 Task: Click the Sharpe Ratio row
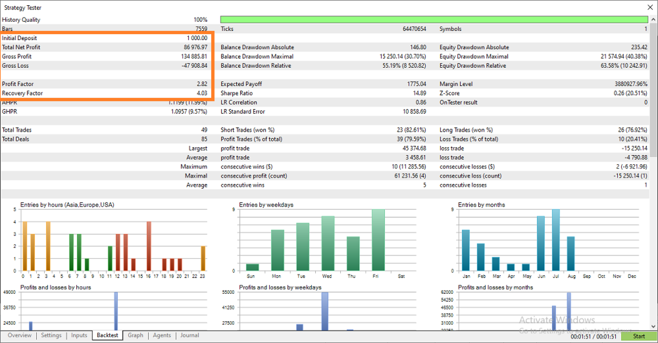tap(323, 93)
